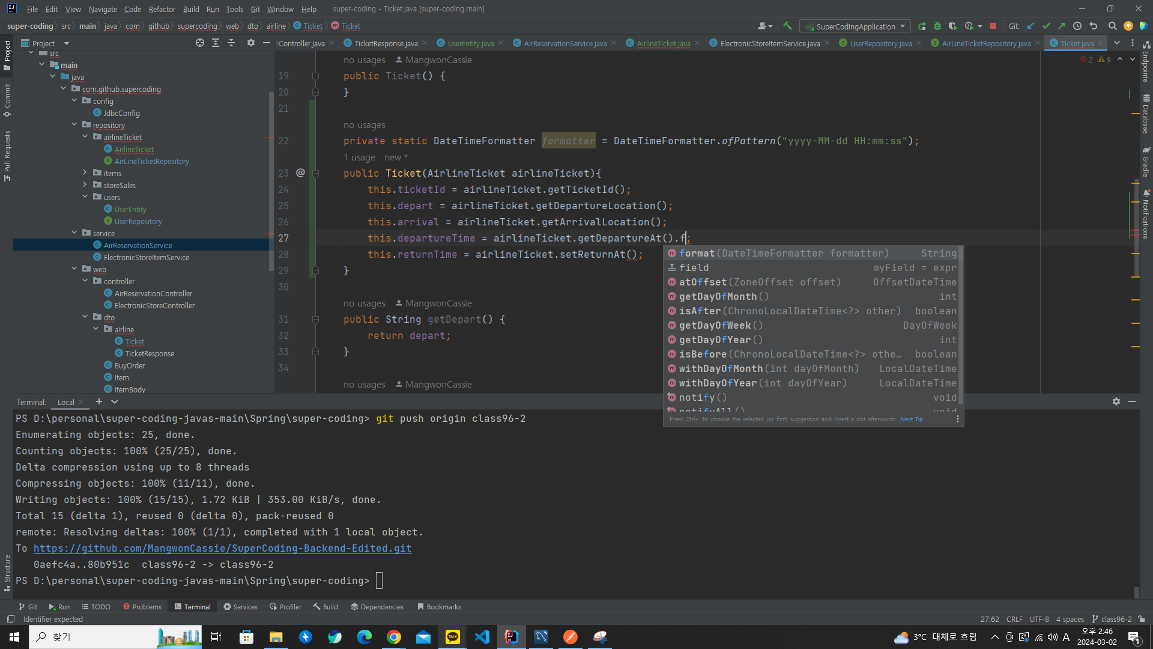The image size is (1153, 649).
Task: Expand all in Project panel
Action: pos(216,43)
